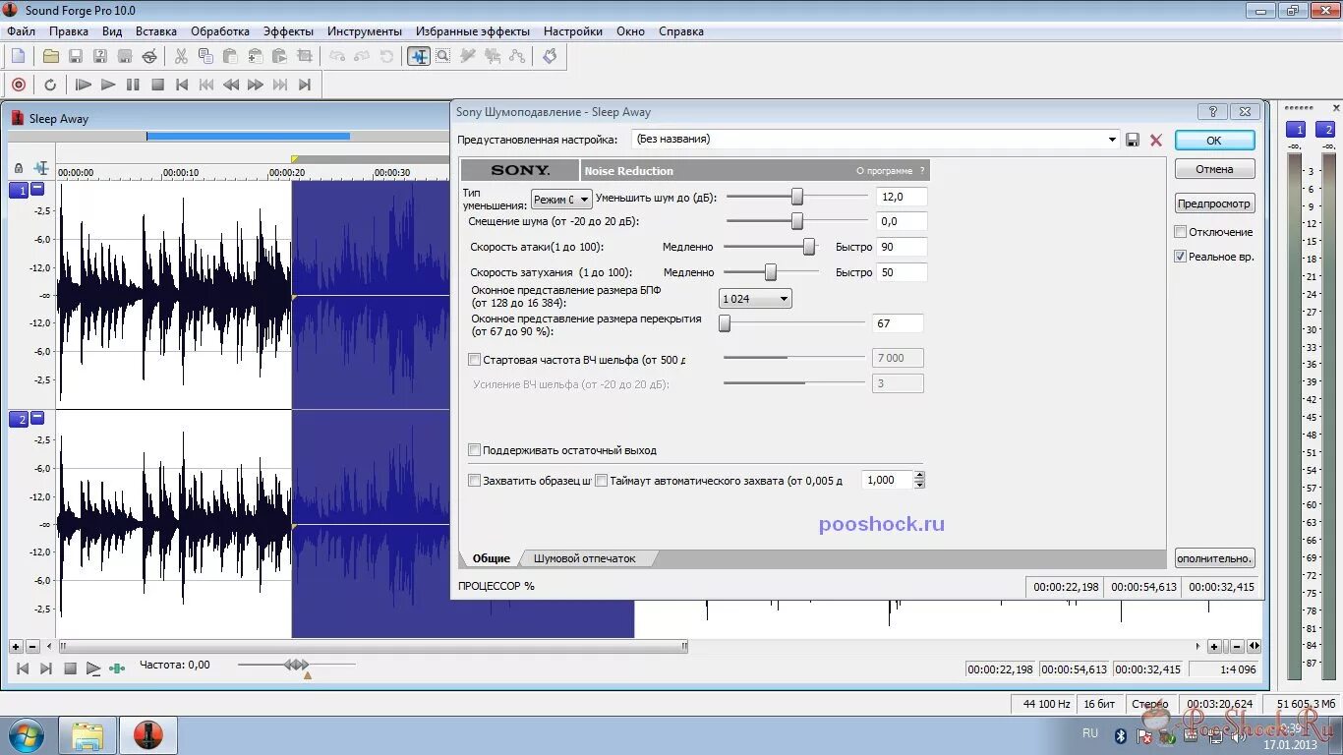
Task: Click the Loop Playback transport icon
Action: tap(51, 85)
